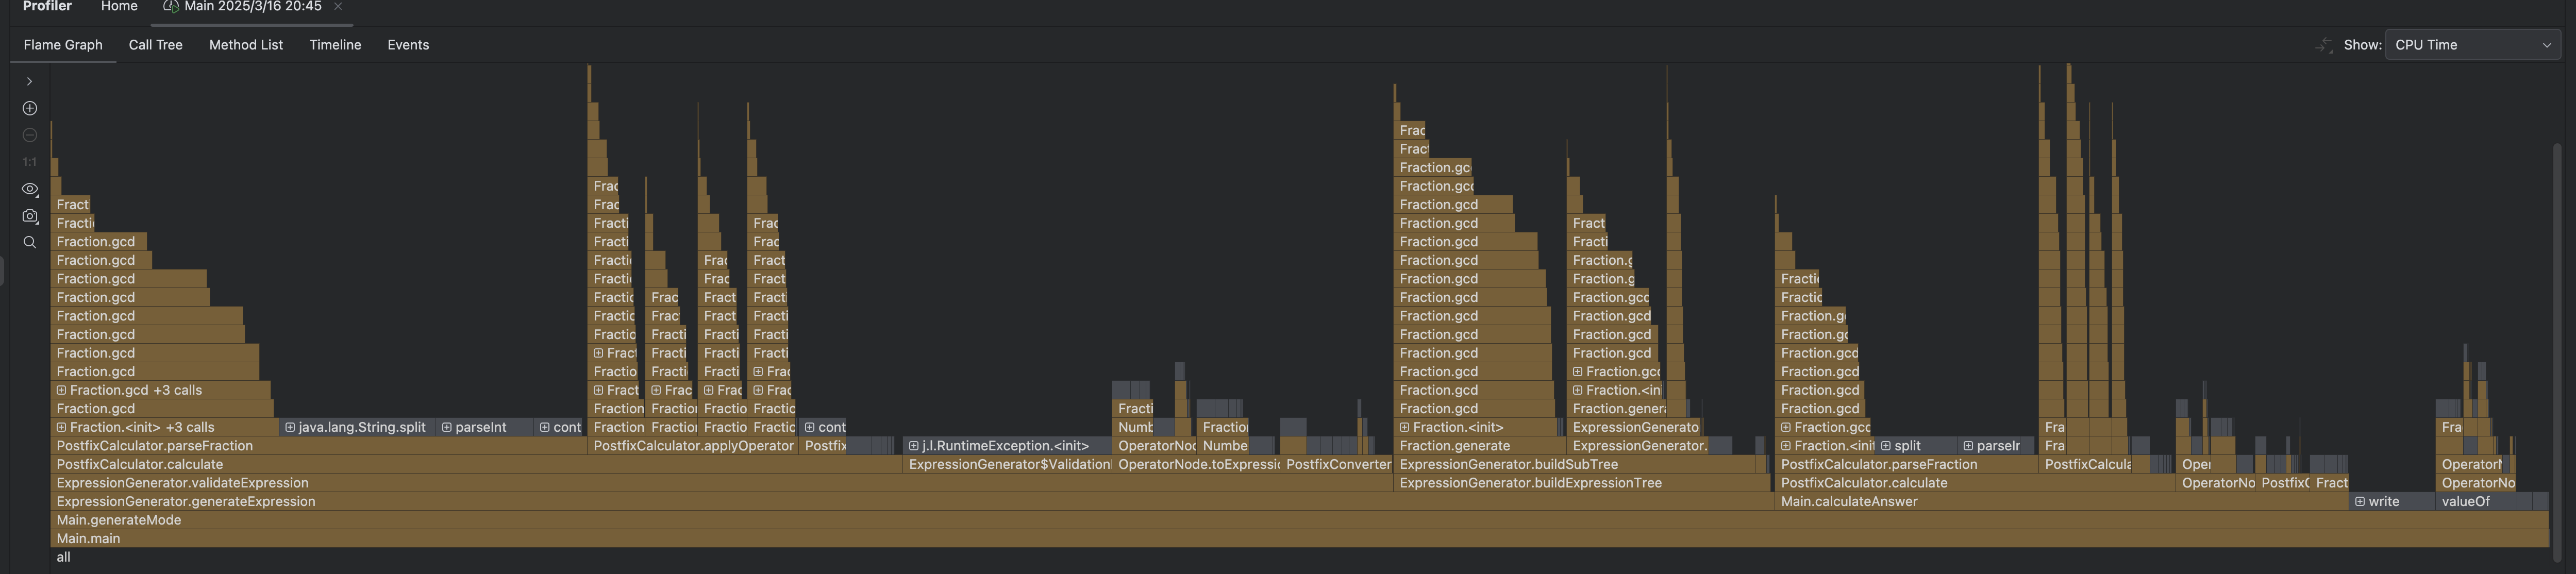Close the Main 2025/3/16 20:45 tab
Image resolution: width=2576 pixels, height=574 pixels.
tap(338, 7)
